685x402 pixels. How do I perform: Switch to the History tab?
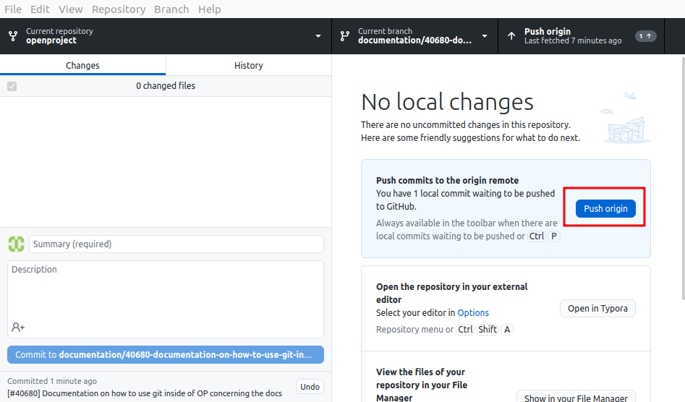pos(248,65)
